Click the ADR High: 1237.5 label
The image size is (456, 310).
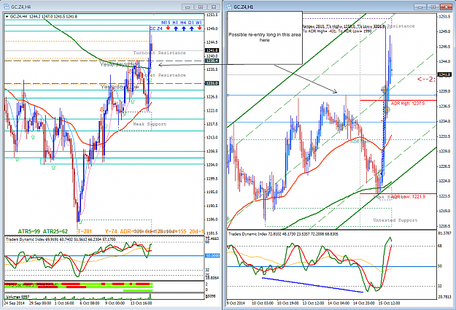[408, 104]
